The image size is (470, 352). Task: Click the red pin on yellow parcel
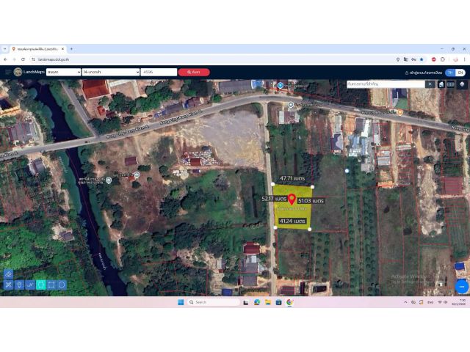tap(292, 199)
